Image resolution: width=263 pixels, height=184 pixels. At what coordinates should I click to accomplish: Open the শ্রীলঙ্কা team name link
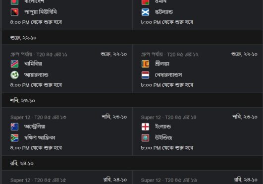162,64
